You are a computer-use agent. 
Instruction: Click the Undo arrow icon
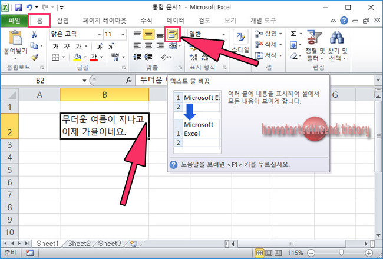pyautogui.click(x=29, y=8)
